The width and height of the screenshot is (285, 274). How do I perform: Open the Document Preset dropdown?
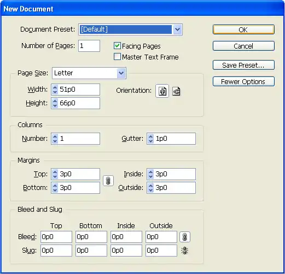tap(177, 29)
